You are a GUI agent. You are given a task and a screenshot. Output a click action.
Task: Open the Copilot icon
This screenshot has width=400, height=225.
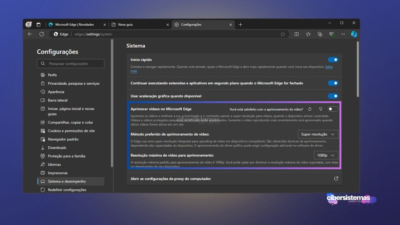(354, 34)
